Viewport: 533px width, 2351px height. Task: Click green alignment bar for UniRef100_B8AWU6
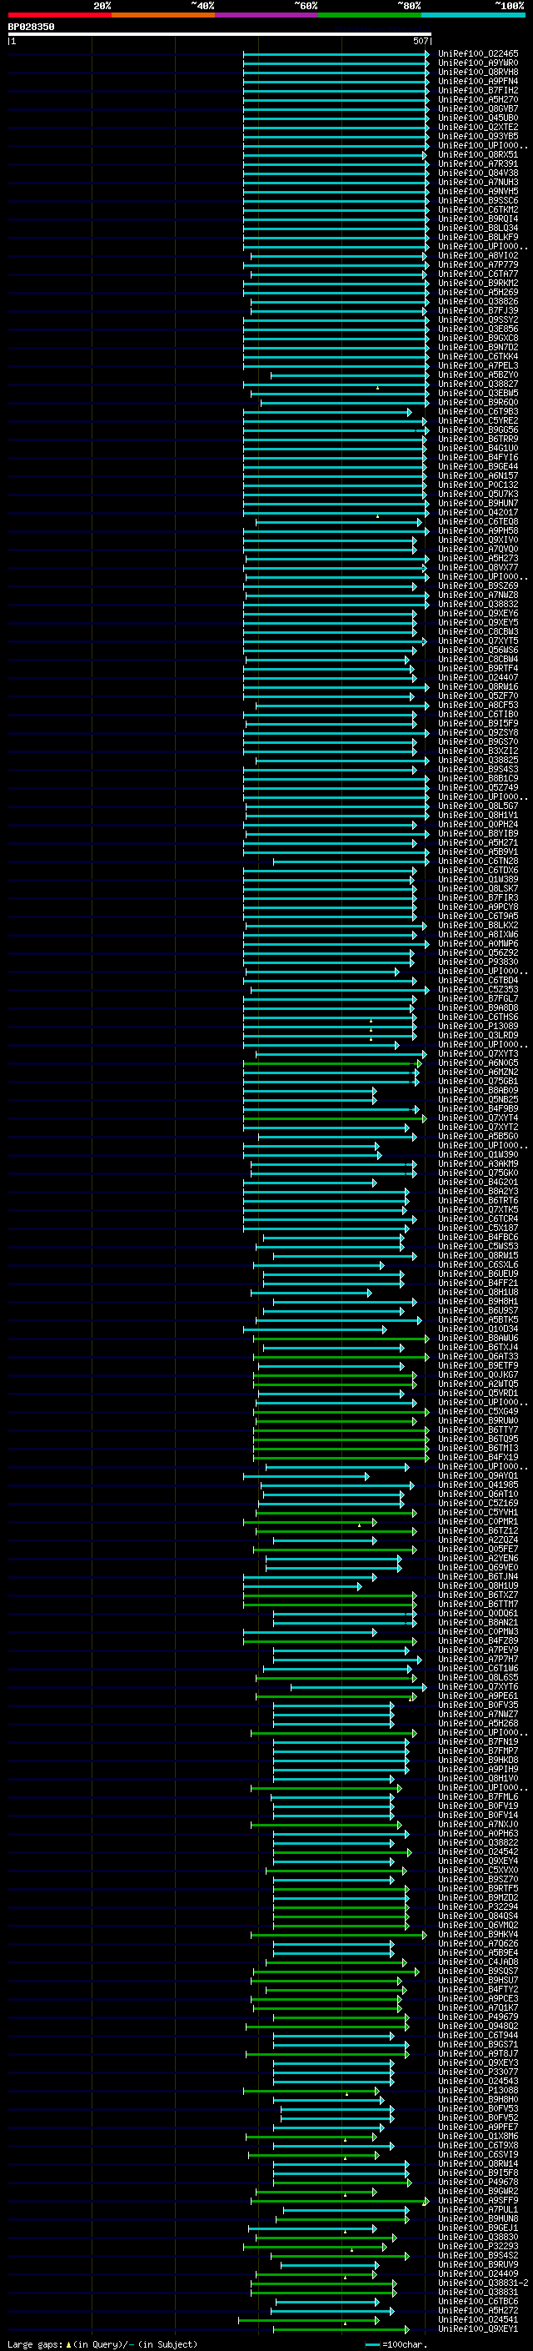tap(341, 1338)
